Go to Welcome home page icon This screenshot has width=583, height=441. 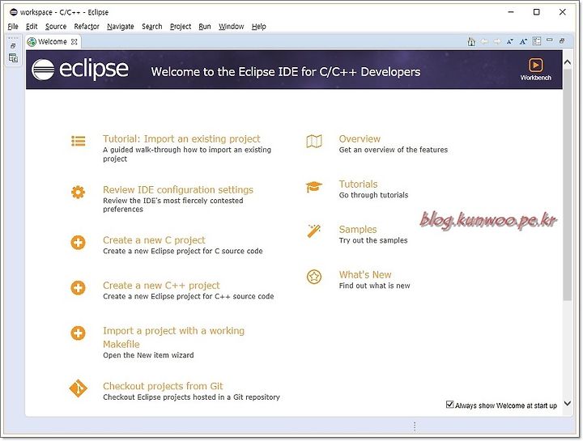[x=471, y=41]
